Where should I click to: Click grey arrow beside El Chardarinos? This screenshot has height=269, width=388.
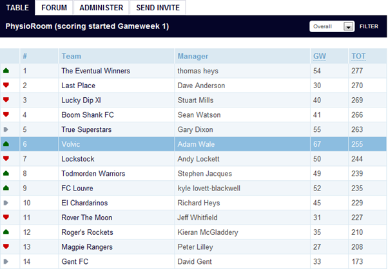6,203
